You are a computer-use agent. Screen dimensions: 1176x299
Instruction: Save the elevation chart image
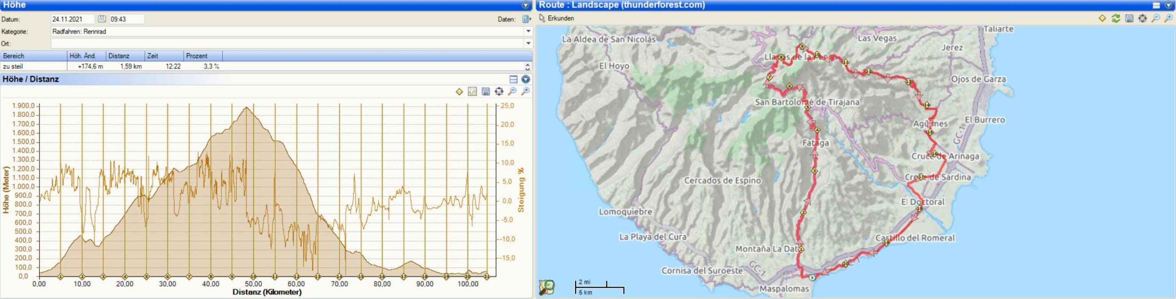pos(486,91)
